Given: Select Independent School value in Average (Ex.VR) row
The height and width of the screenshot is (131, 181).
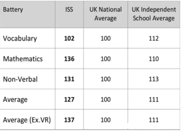Looking at the screenshot, I should [154, 120].
